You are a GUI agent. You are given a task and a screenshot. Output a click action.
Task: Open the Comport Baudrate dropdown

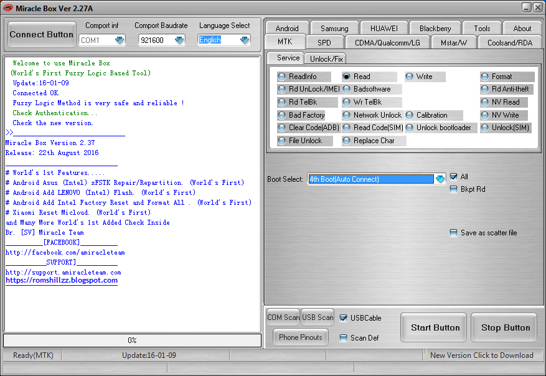(179, 40)
